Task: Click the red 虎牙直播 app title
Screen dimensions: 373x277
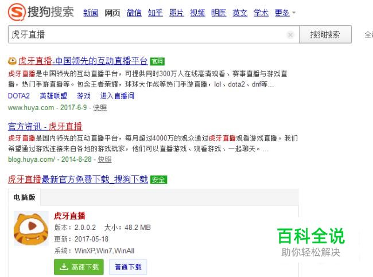Action: [69, 216]
